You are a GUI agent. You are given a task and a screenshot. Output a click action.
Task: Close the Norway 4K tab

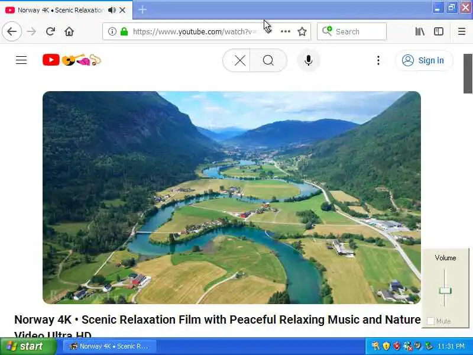click(122, 10)
